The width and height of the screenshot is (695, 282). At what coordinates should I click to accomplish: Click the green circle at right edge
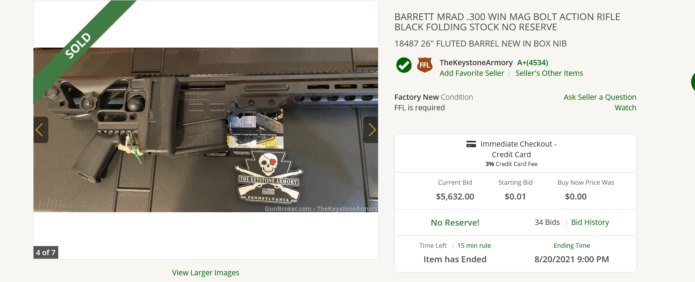pos(693,82)
